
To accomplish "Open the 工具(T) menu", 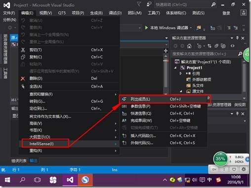I will [154, 13].
